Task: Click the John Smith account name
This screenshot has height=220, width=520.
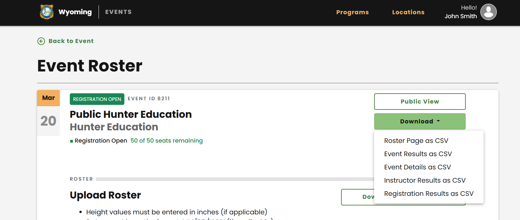Action: tap(460, 16)
